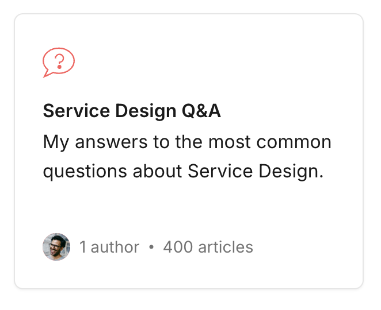Click the number "1" next to the avatar
This screenshot has width=381, height=310.
tap(83, 247)
